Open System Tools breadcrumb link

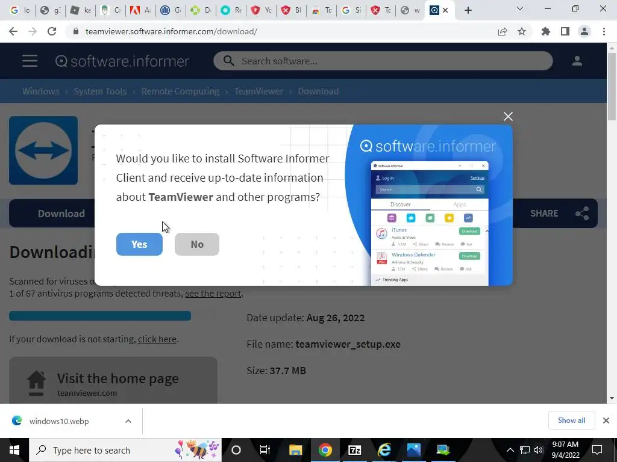point(101,91)
